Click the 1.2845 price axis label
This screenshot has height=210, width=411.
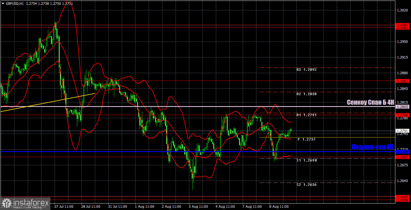[402, 89]
